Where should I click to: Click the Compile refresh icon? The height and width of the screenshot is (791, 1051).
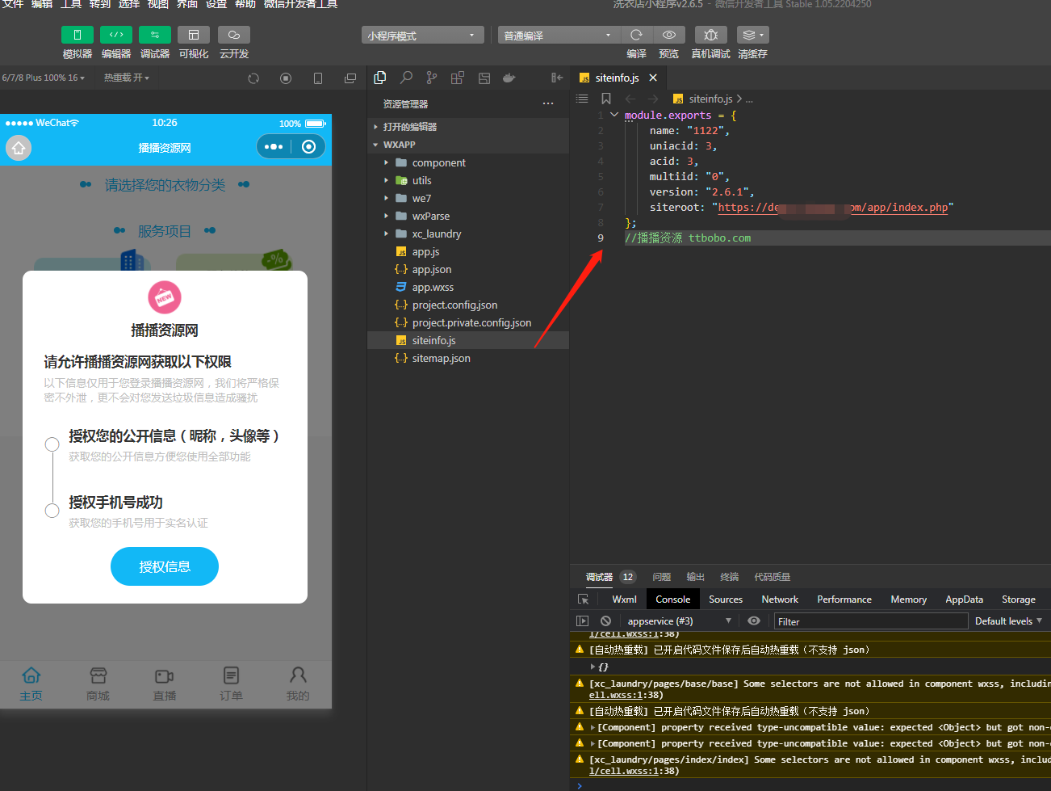coord(636,35)
